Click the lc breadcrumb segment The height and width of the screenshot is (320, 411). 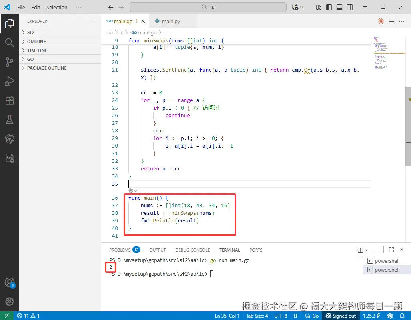click(121, 33)
